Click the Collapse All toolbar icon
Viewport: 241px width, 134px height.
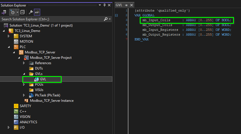22,12
